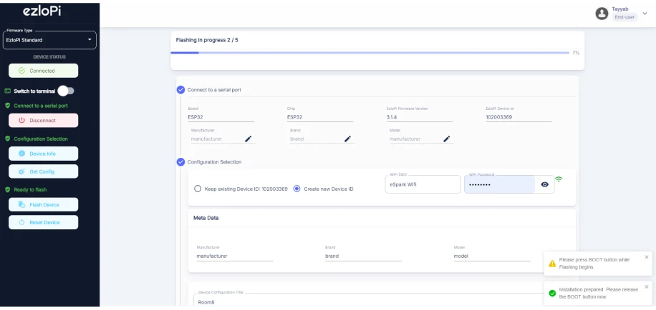The image size is (656, 310).
Task: Click the green WiFi signal icon
Action: [x=559, y=179]
